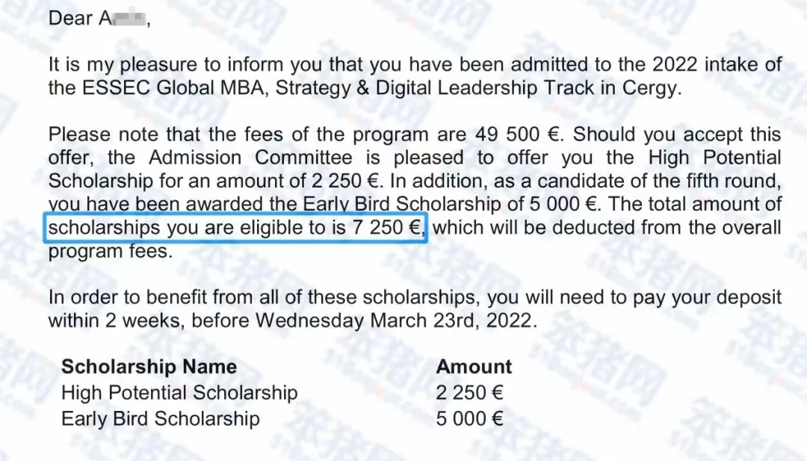Viewport: 807px width, 461px height.
Task: Click the program fee "49 500 €"
Action: point(518,134)
